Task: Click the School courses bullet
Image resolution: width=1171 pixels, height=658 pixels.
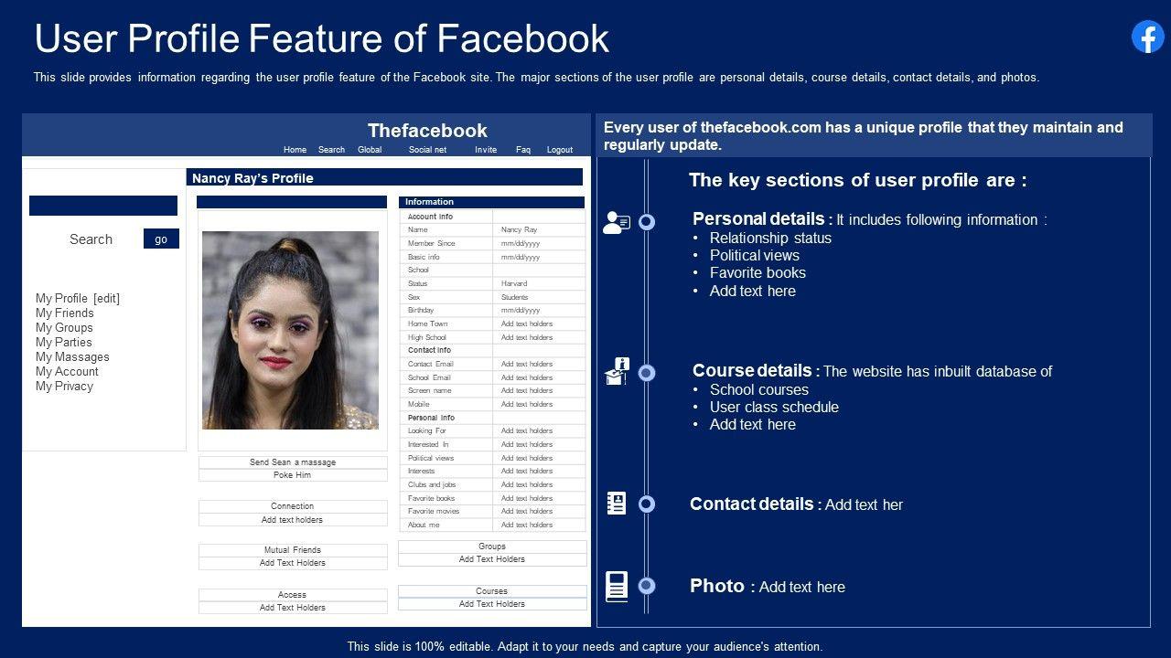Action: point(759,389)
